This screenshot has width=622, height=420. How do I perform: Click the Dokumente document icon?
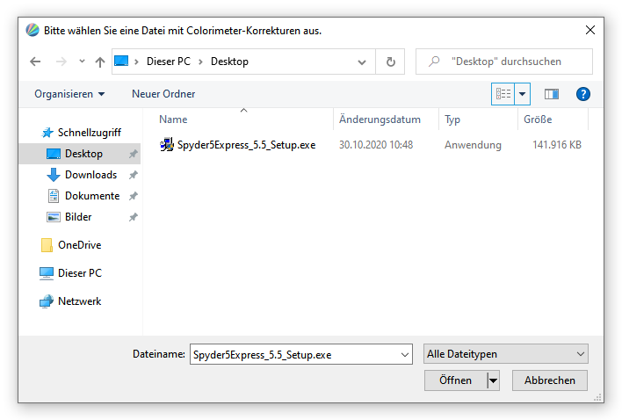coord(54,196)
